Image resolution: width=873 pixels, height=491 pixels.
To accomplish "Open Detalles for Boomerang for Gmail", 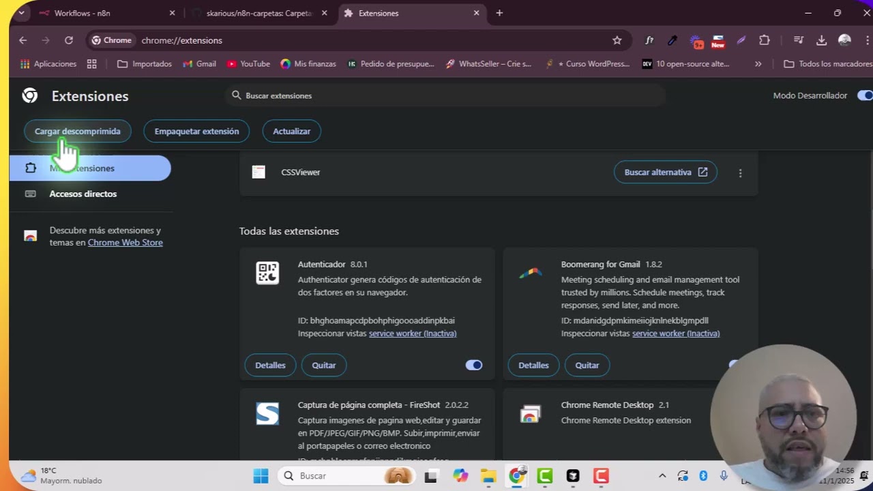I will point(533,365).
